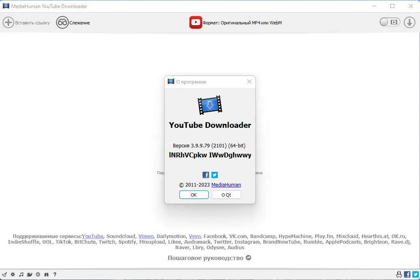420x280 pixels.
Task: Open the format selector 'Оригинальный MP4 или WebM'
Action: pos(242,23)
